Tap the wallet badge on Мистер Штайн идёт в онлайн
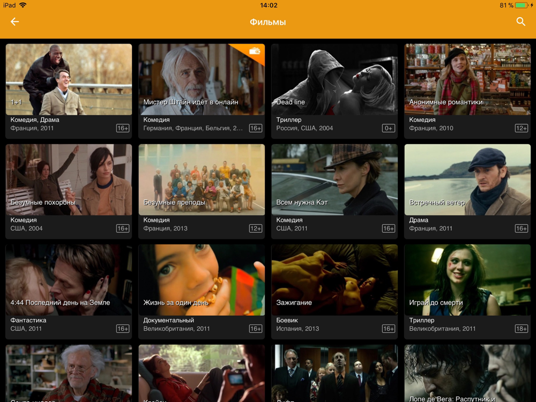 pyautogui.click(x=255, y=51)
